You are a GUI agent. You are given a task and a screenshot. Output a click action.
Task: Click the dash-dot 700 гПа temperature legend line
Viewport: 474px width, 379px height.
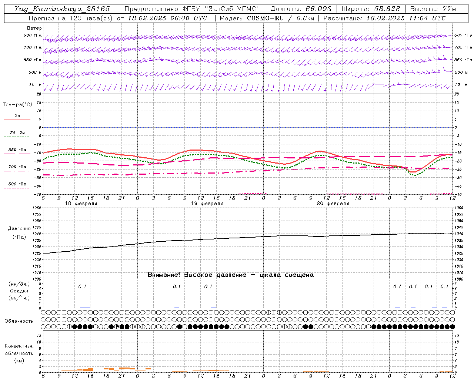[x=17, y=171]
